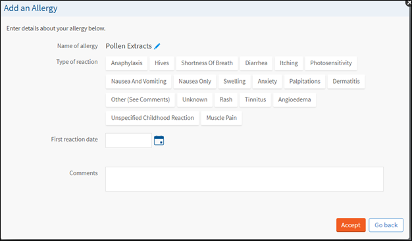Click the Add an Allergy heading
The height and width of the screenshot is (241, 412).
pyautogui.click(x=30, y=8)
